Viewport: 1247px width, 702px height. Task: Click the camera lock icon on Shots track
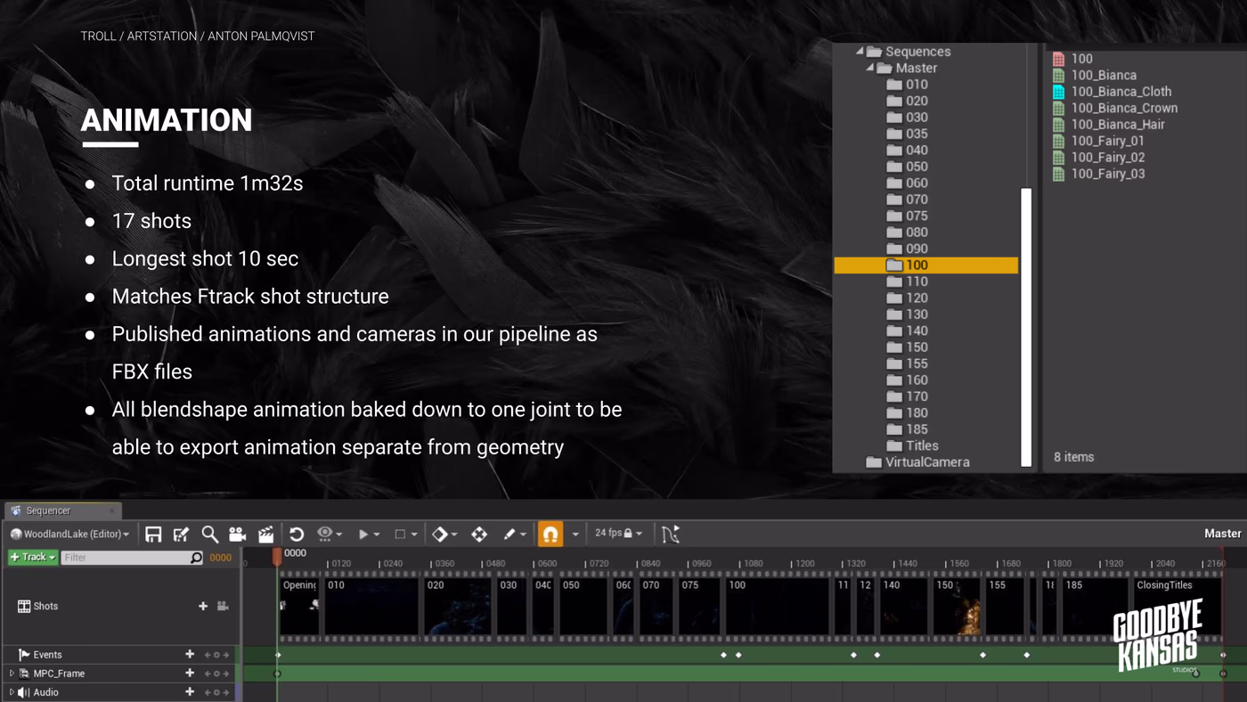coord(223,606)
